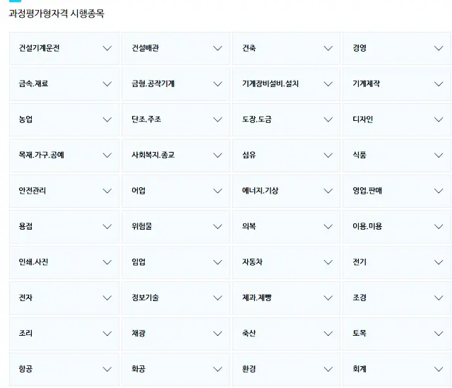Click the down arrow for 금형.공작기계
This screenshot has height=388, width=452.
click(218, 84)
